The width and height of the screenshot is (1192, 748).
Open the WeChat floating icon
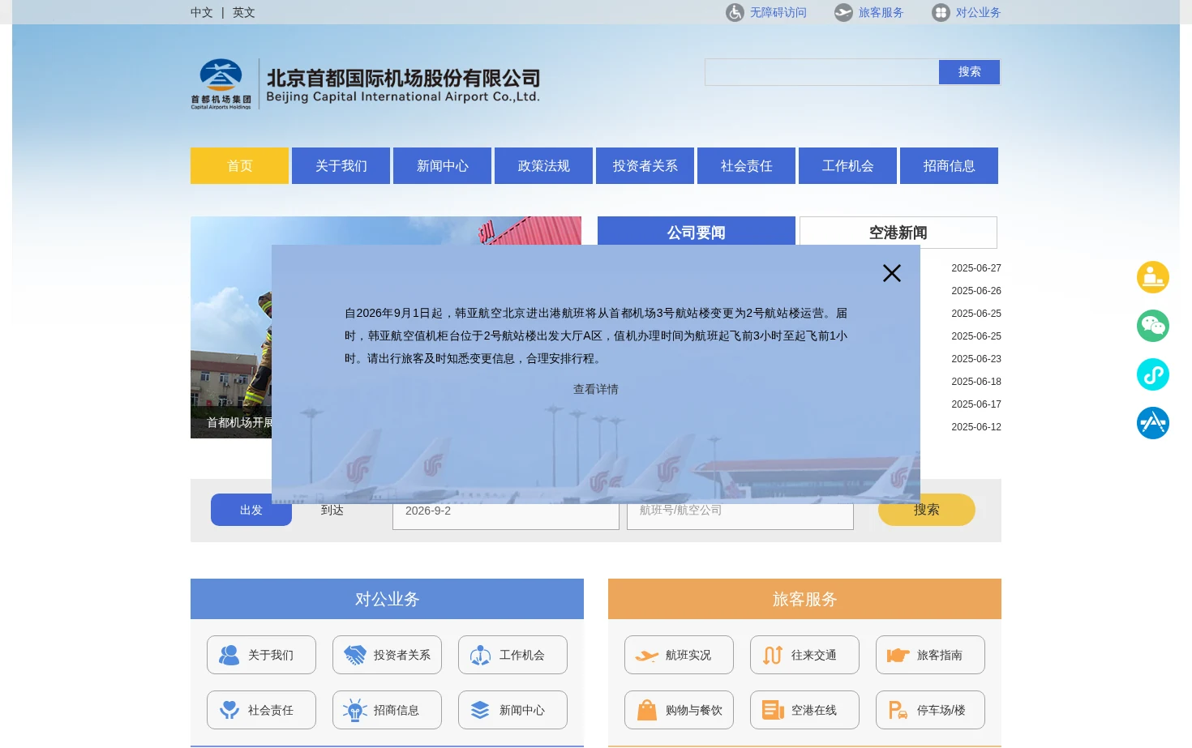tap(1153, 326)
